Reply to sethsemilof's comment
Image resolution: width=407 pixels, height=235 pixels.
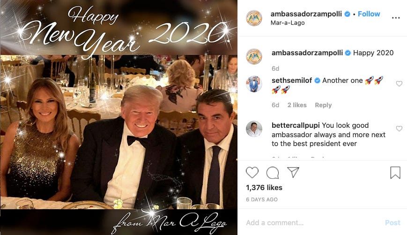[323, 105]
